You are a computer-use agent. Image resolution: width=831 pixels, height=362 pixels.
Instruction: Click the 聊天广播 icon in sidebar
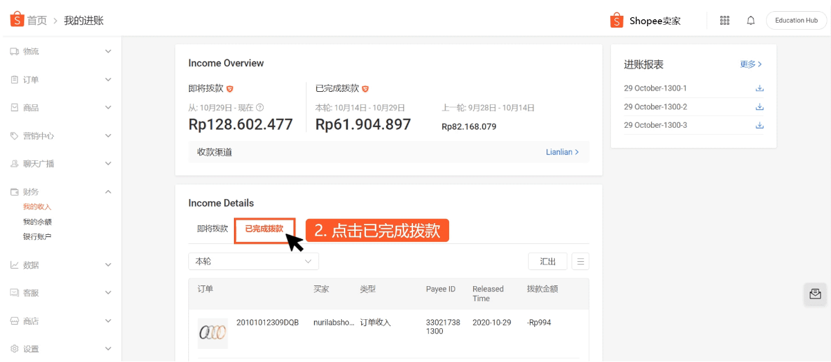click(15, 164)
